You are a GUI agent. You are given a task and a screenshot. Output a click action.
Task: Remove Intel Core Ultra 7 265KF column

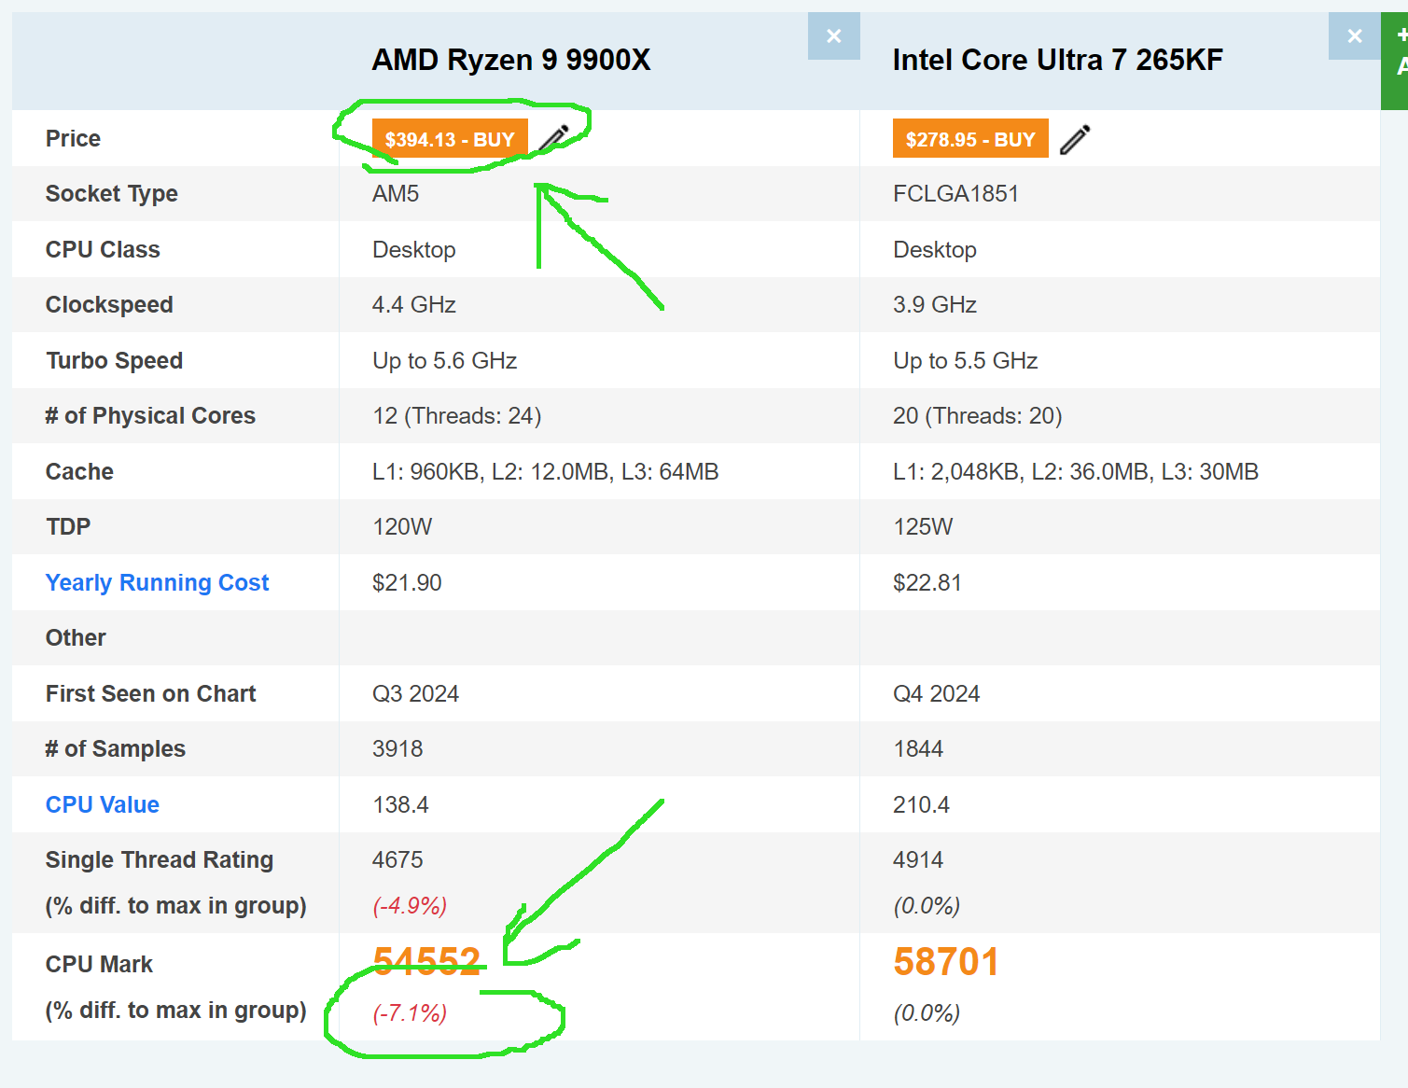click(1354, 36)
